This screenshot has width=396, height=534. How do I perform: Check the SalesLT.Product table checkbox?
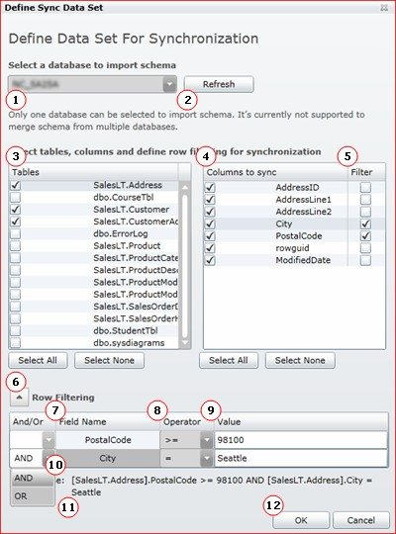[16, 246]
